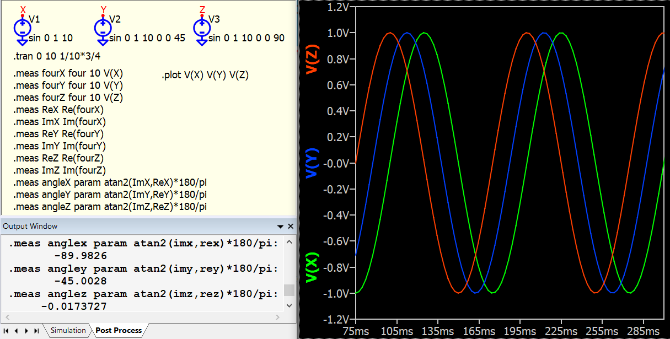Screen dimensions: 670x339
Task: Click the V1 value text 'sin 0 1 10'
Action: coord(51,38)
